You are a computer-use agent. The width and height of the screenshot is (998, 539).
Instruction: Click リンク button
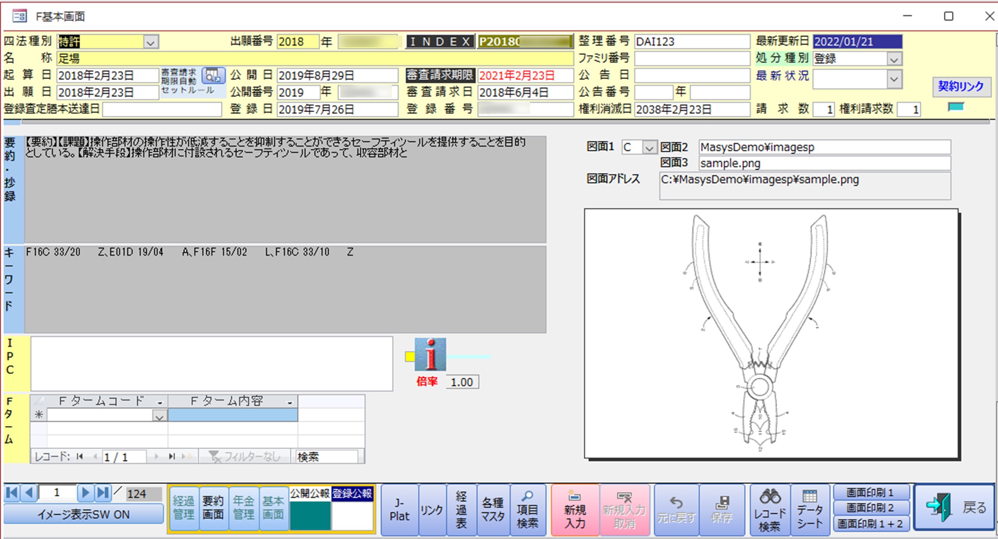(x=431, y=510)
